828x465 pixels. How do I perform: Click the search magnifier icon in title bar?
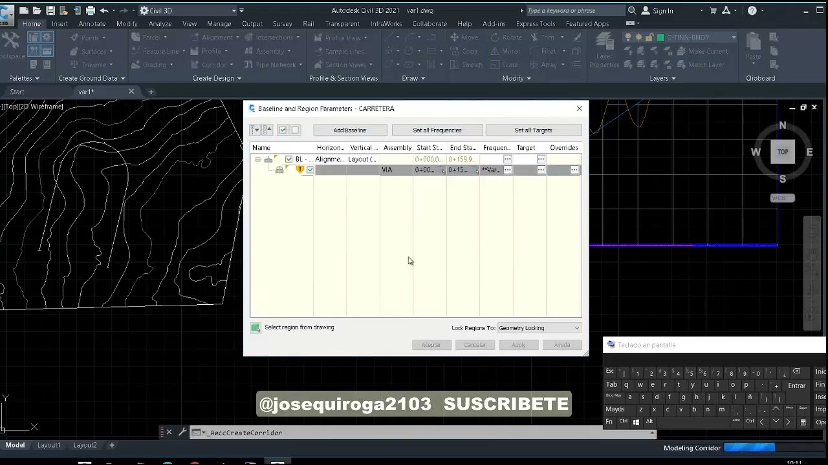pos(632,10)
